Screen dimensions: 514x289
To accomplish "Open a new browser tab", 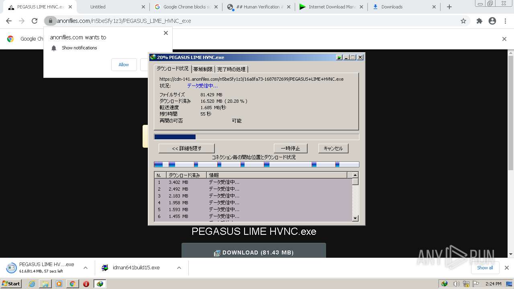I will coord(449,7).
